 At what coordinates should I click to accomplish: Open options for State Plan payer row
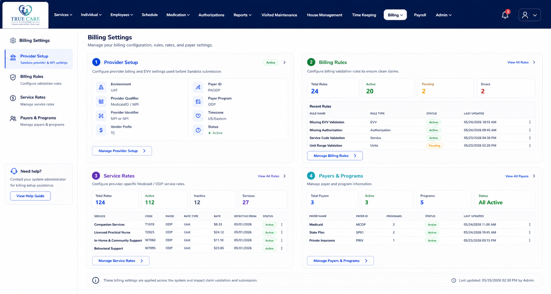(529, 232)
